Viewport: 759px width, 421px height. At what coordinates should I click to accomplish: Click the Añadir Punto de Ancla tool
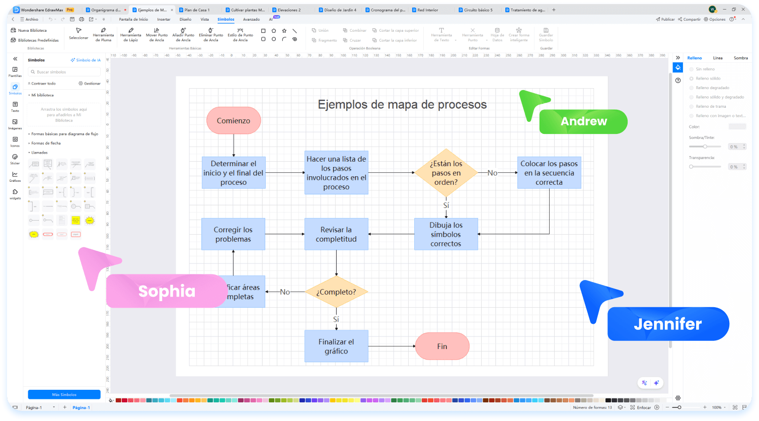184,34
